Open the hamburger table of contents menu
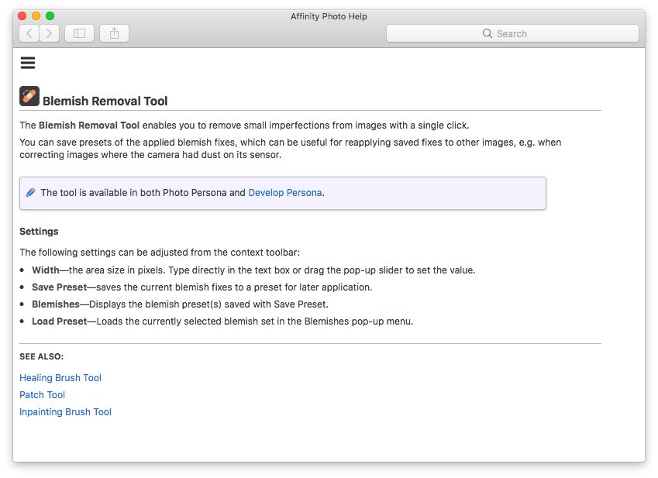The image size is (658, 478). coord(28,63)
